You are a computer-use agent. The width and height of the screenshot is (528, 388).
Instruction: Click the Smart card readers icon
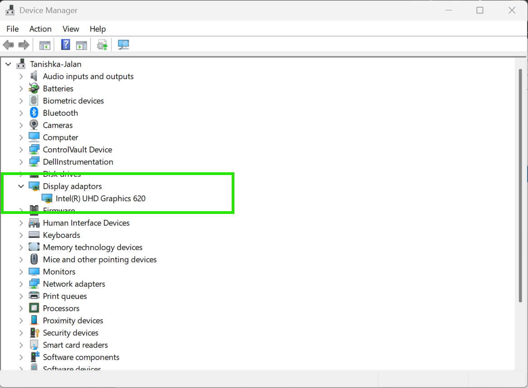point(34,345)
